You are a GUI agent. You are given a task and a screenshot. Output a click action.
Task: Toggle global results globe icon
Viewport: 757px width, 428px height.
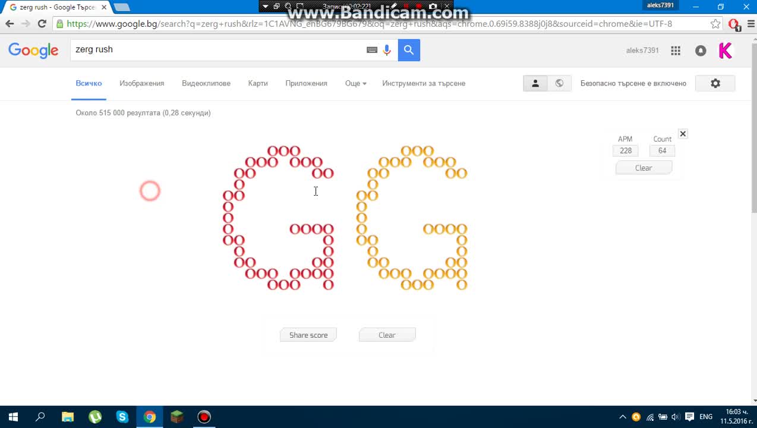[x=559, y=83]
